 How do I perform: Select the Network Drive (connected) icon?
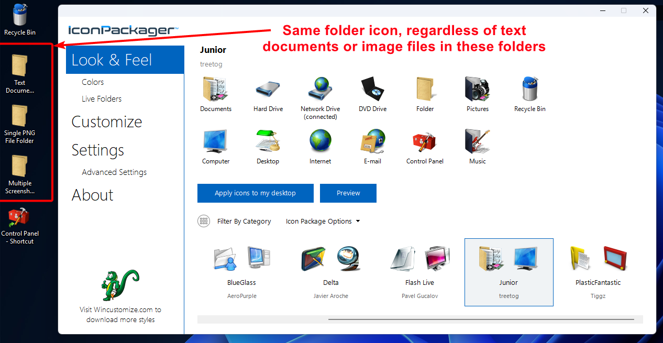pos(320,90)
